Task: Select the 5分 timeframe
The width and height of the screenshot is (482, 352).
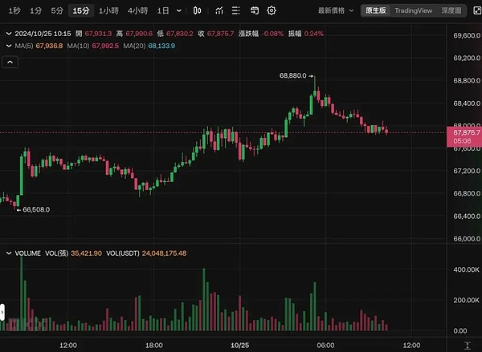Action: (x=57, y=10)
